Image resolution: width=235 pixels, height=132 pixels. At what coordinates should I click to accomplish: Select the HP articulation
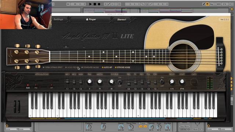point(51,87)
